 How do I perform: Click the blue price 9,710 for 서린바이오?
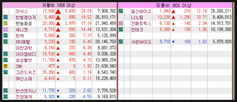pyautogui.click(x=165, y=42)
